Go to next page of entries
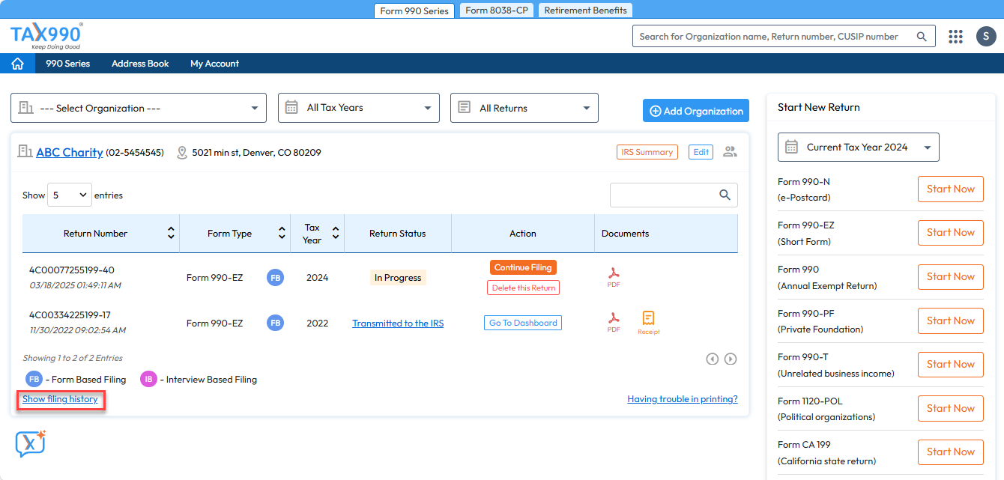 (731, 359)
